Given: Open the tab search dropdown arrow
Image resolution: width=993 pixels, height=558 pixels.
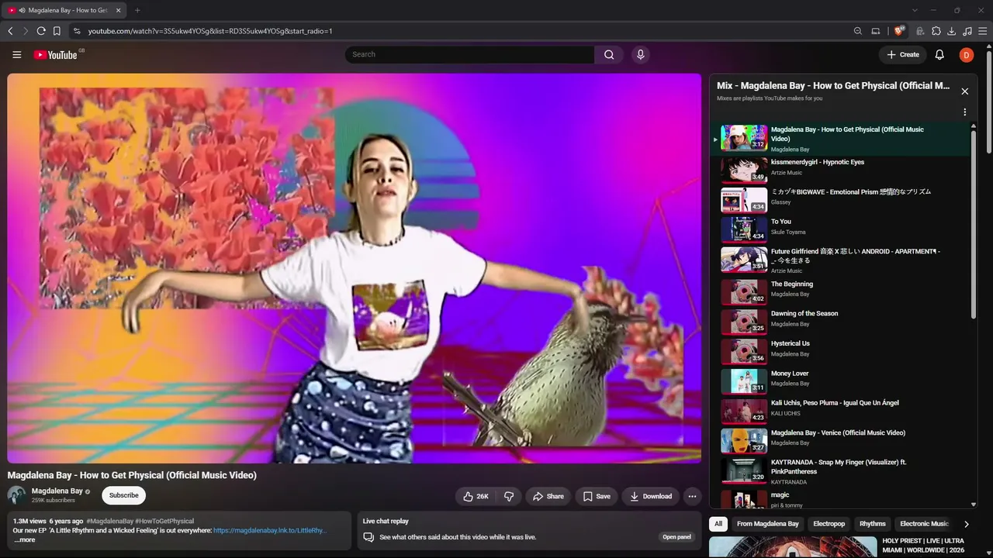Looking at the screenshot, I should (x=915, y=10).
